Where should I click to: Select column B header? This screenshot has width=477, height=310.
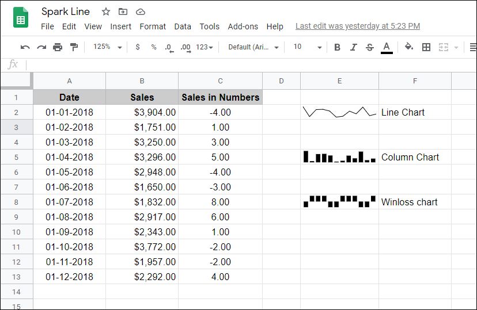[x=142, y=81]
